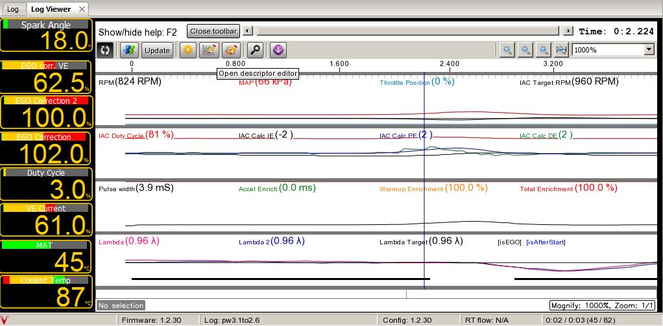Click the zoom in magnifier icon
The image size is (663, 326).
pyautogui.click(x=507, y=51)
